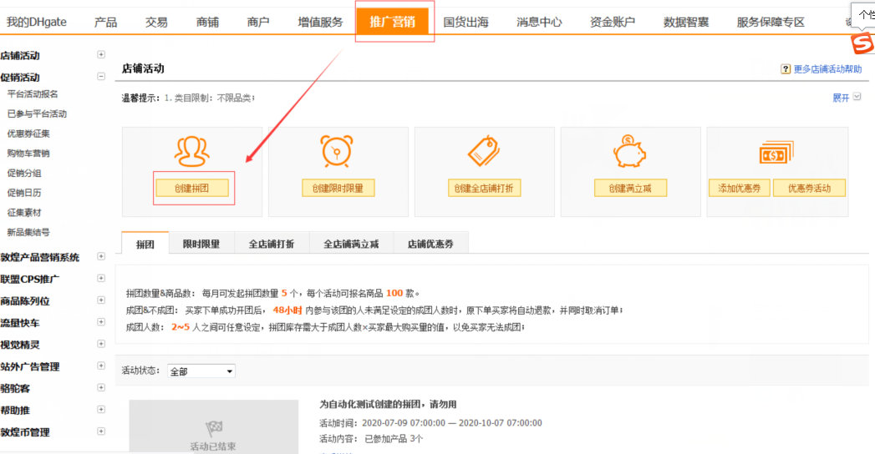Expand the 站外广告管理 section
This screenshot has height=454, width=875.
101,366
